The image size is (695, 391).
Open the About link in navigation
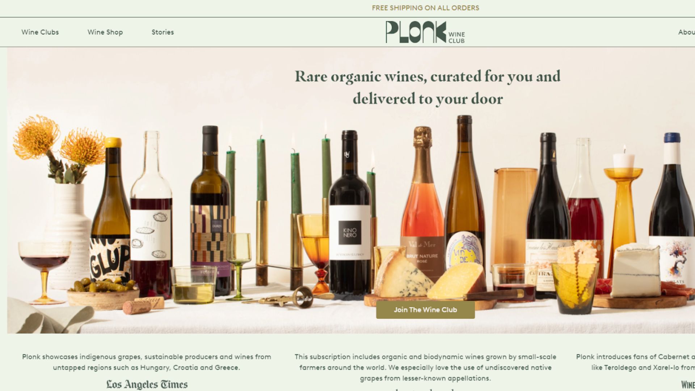(686, 32)
